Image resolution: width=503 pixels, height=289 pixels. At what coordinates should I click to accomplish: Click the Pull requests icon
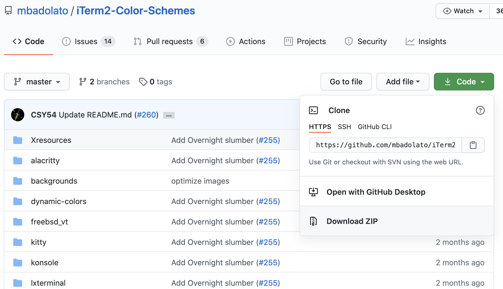pos(138,41)
